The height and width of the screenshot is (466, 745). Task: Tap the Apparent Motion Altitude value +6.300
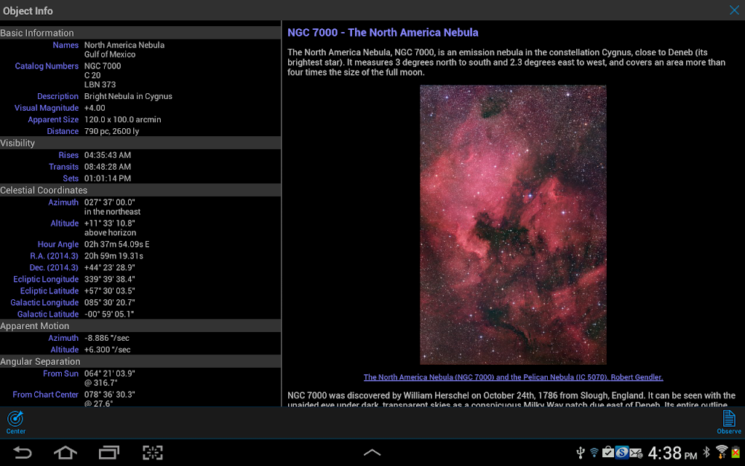point(108,349)
